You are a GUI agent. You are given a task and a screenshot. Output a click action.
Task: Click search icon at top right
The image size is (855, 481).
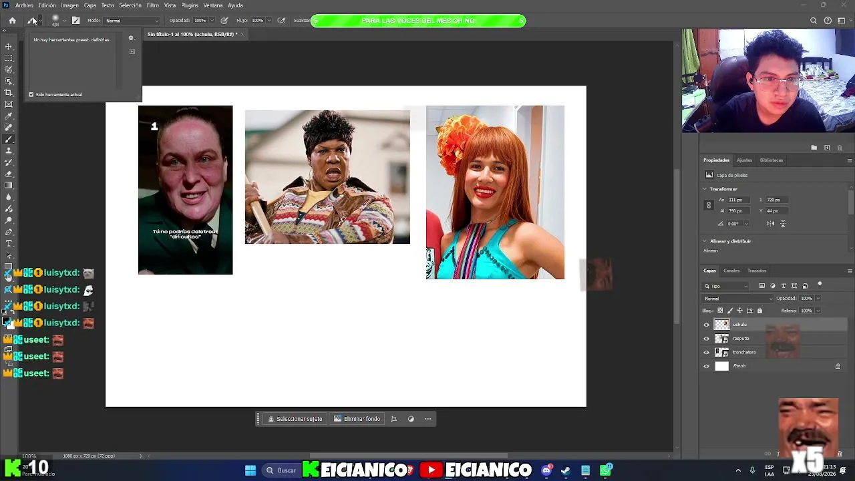[x=814, y=21]
